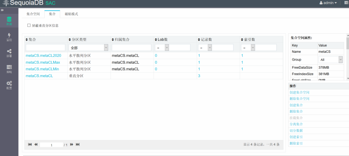The width and height of the screenshot is (349, 156).
Task: Open 分区类型 filter dropdown 全部
Action: tap(89, 48)
